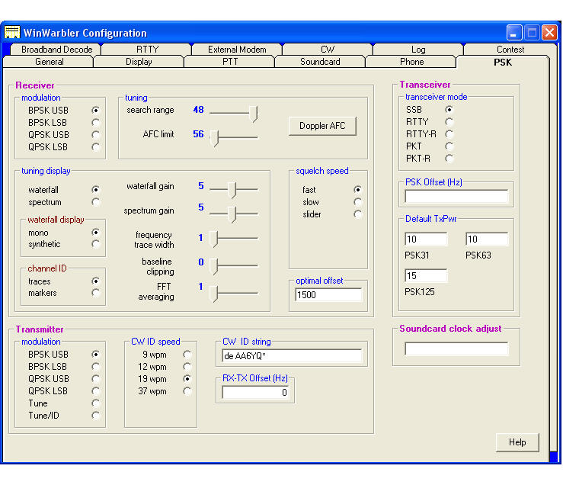Select the PSK tab

503,62
